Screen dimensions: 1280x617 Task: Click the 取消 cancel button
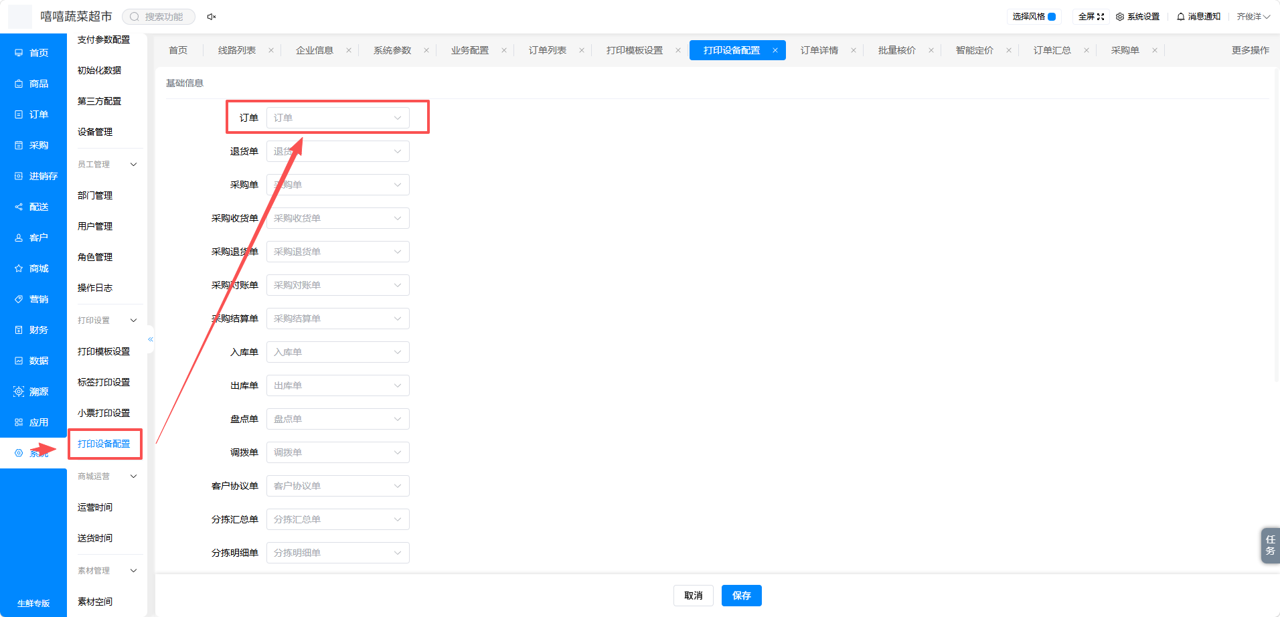tap(694, 596)
